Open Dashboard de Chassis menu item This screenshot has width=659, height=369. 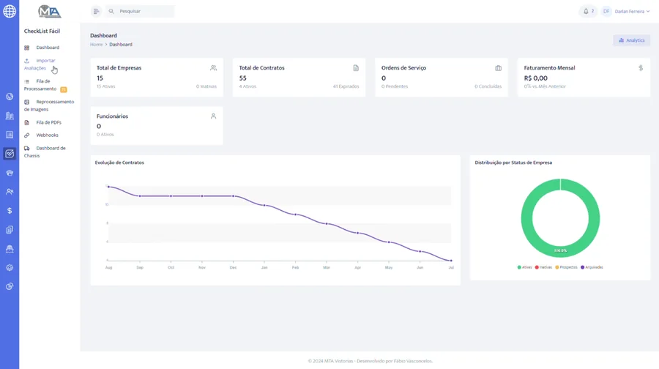pos(45,152)
